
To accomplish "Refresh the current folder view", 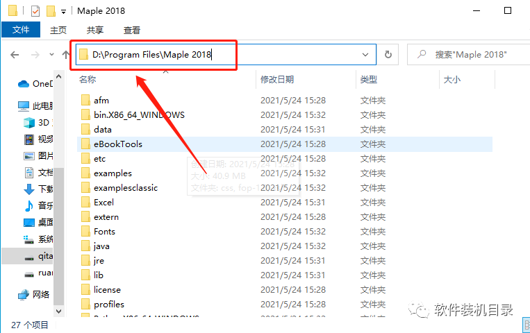I will 388,54.
